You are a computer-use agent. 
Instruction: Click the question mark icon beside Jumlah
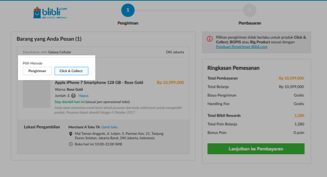(x=73, y=95)
